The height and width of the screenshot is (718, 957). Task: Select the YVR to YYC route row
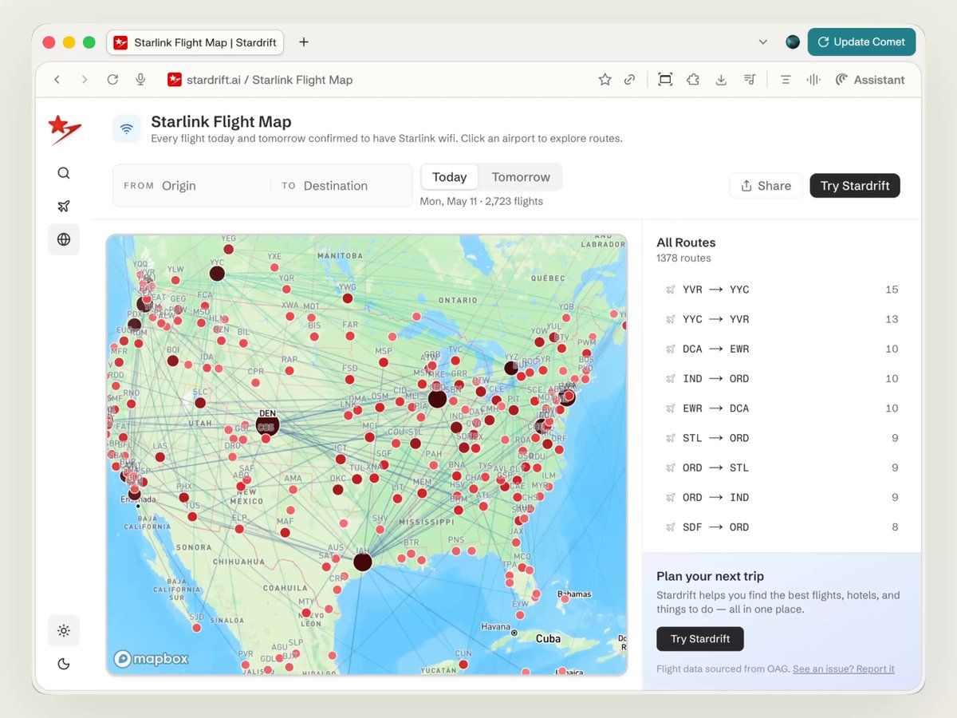782,290
